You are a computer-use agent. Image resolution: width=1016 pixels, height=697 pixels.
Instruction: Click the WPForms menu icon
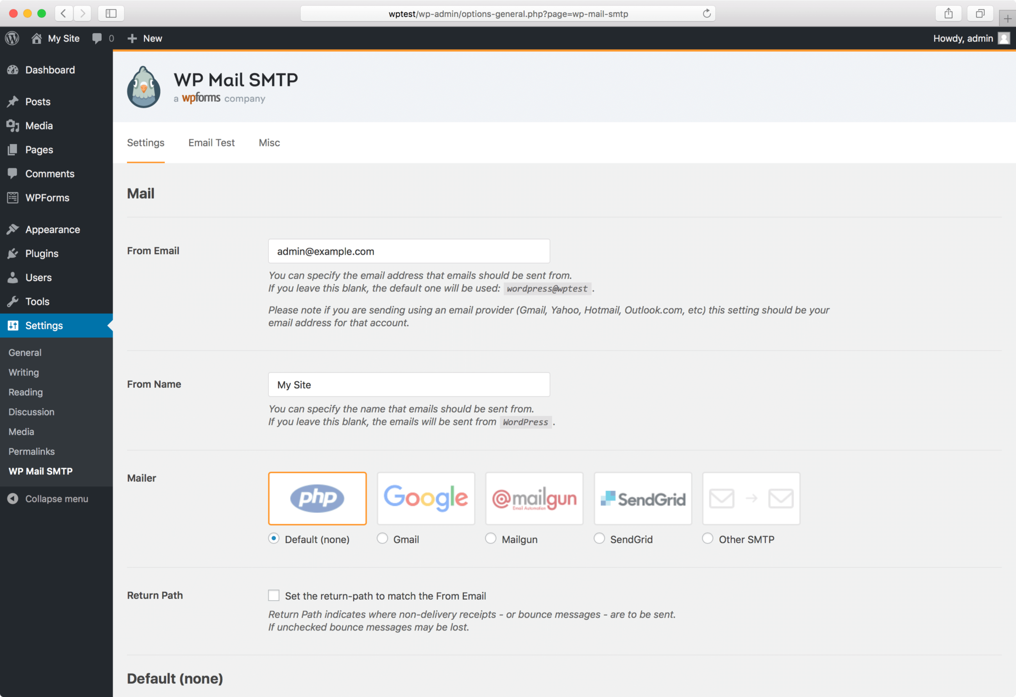tap(14, 198)
